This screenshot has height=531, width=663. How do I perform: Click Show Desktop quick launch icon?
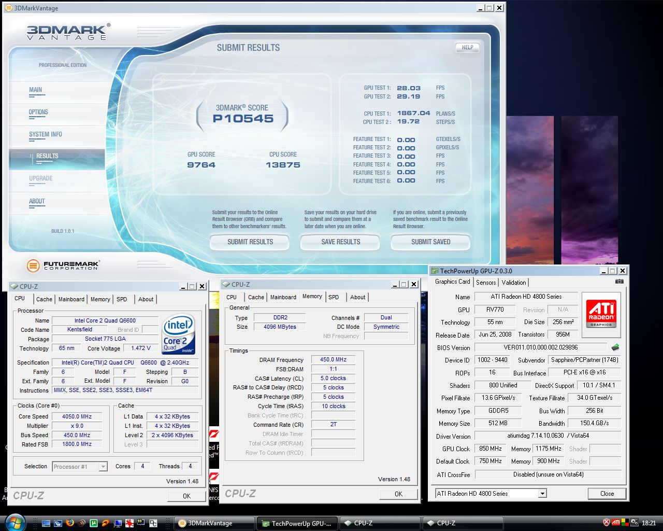tap(47, 523)
